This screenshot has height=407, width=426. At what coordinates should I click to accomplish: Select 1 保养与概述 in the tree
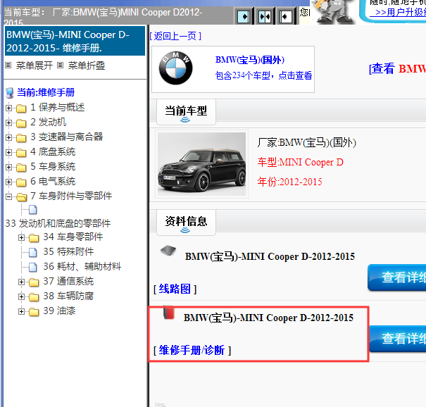point(58,107)
